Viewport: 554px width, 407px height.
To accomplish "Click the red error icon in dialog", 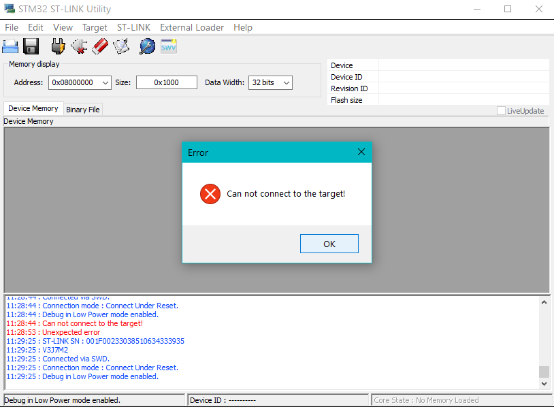I will click(210, 194).
